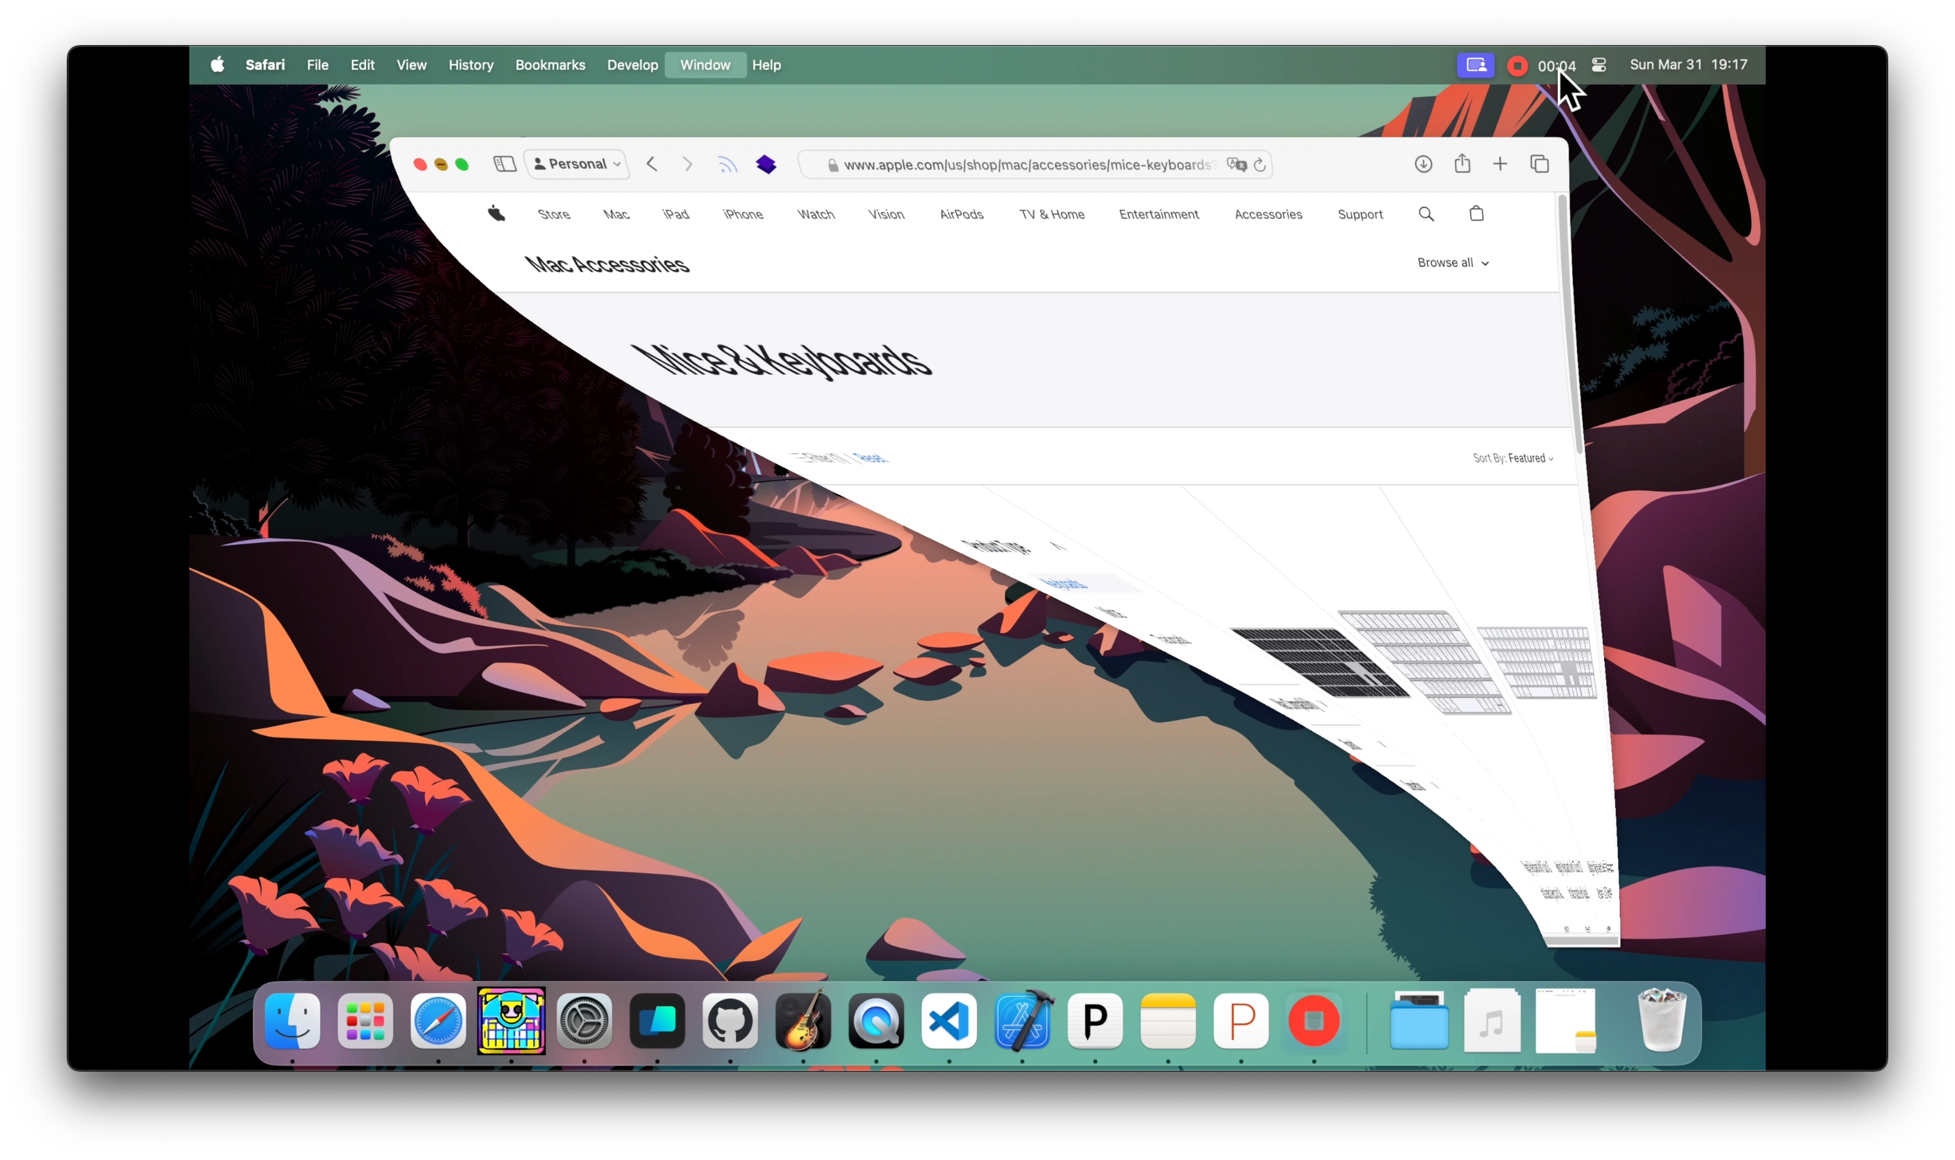Open the iPad section link

point(676,214)
